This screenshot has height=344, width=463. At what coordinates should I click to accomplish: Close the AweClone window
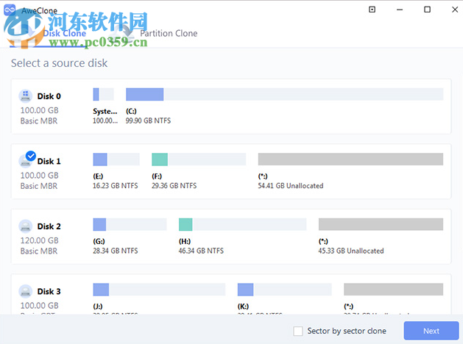click(455, 10)
